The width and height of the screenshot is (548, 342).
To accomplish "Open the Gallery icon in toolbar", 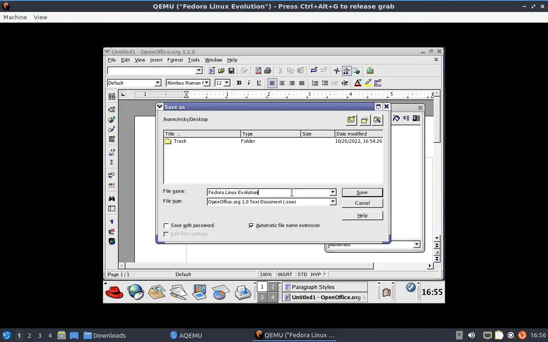I will point(370,71).
